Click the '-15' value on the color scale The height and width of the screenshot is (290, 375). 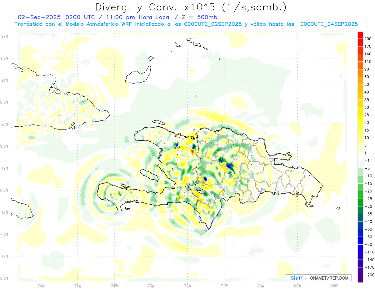(x=368, y=184)
